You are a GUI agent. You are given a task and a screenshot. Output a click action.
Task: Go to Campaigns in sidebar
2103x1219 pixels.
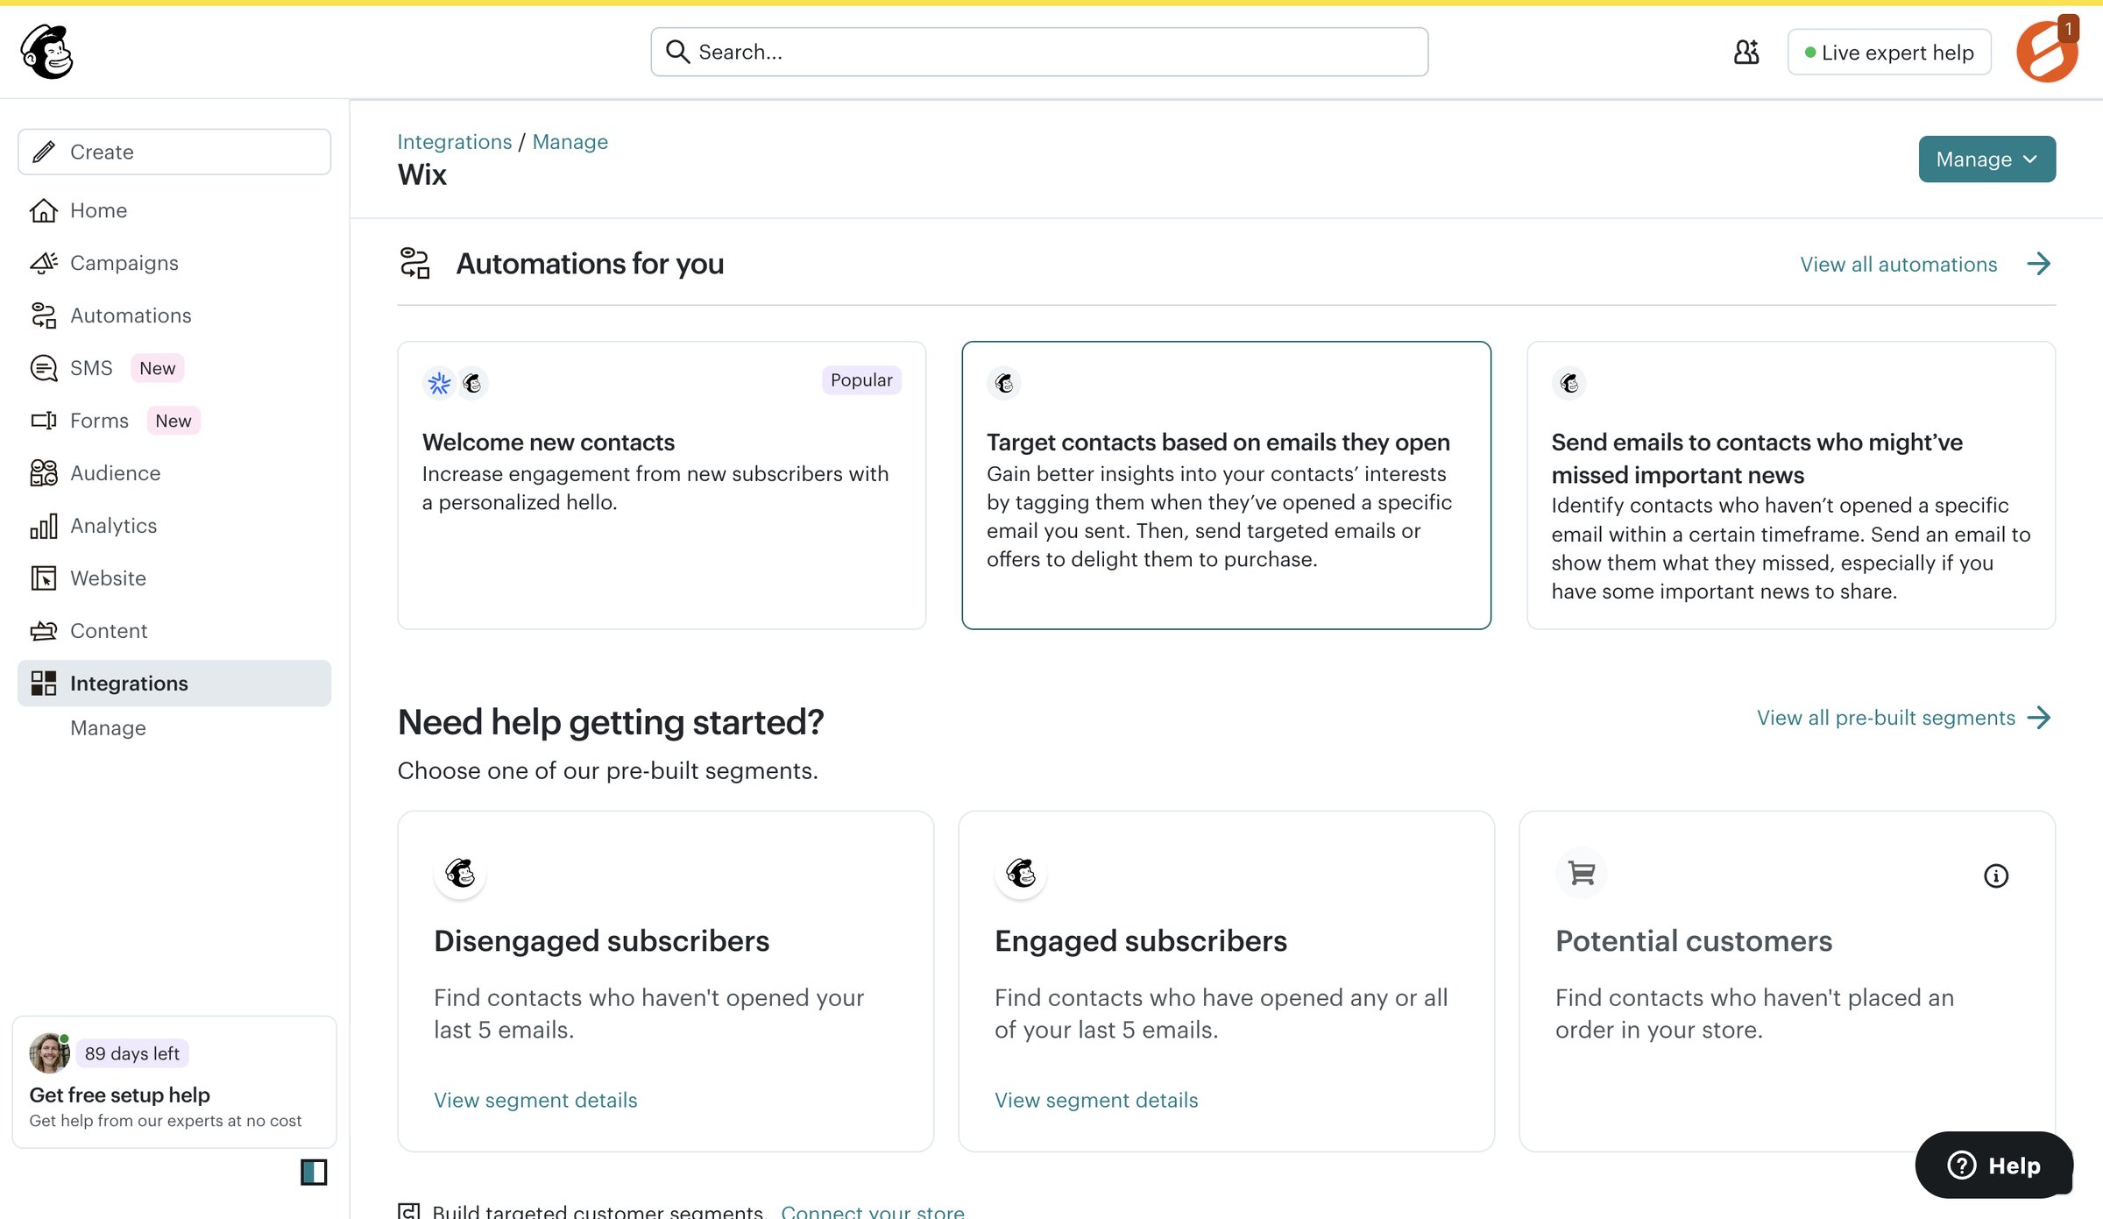(174, 263)
